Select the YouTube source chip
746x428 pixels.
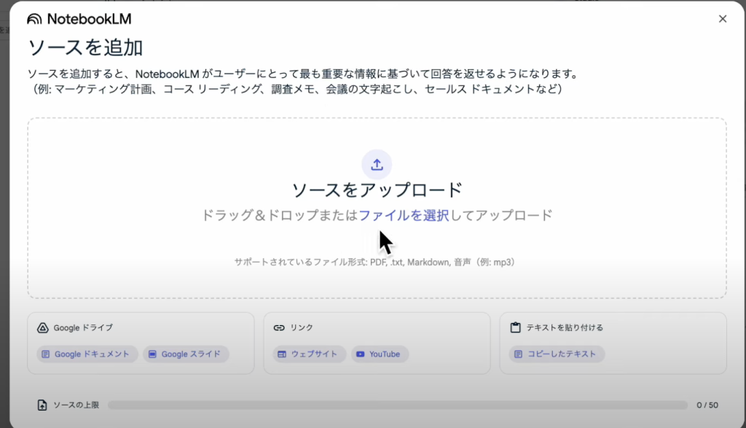point(380,354)
